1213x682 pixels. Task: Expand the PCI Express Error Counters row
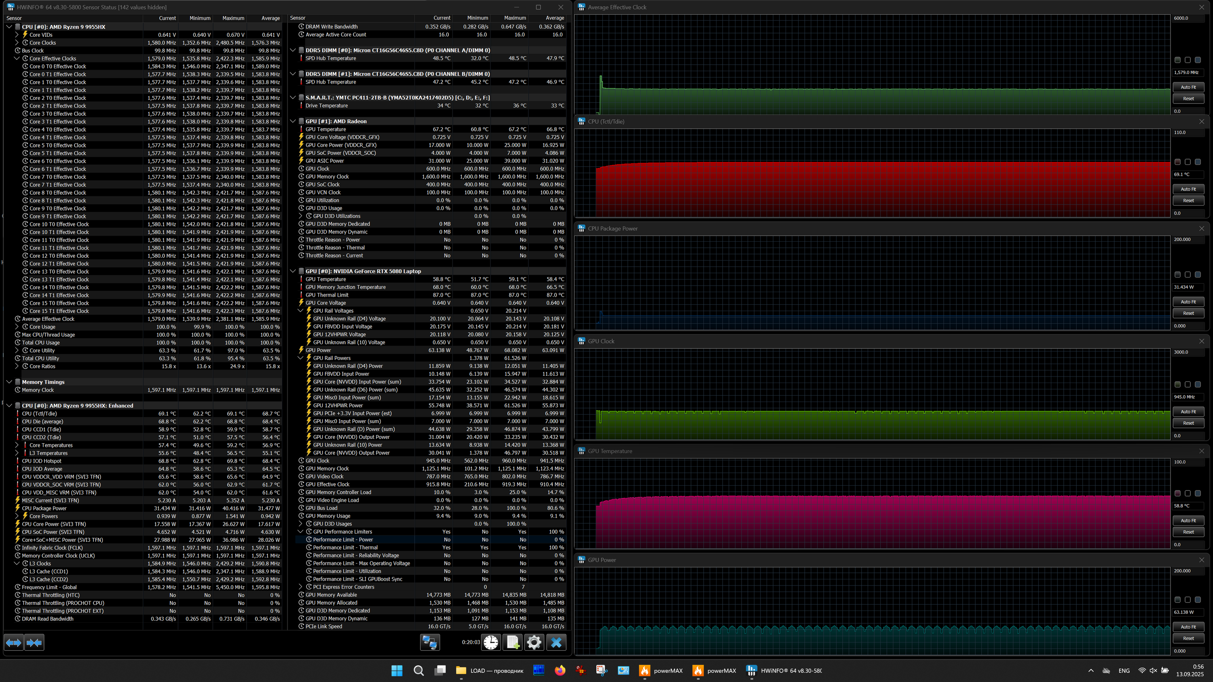point(300,587)
